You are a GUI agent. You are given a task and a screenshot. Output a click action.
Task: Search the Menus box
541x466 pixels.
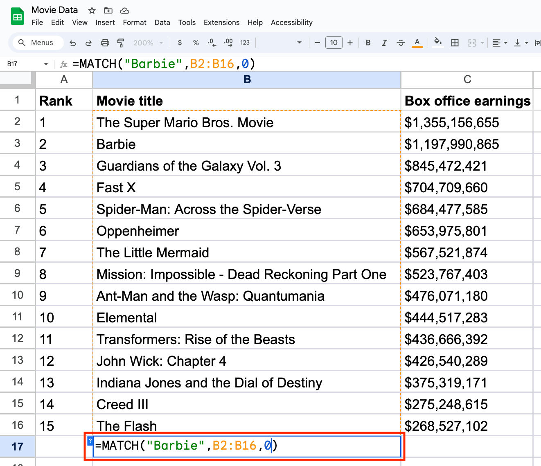pos(38,43)
